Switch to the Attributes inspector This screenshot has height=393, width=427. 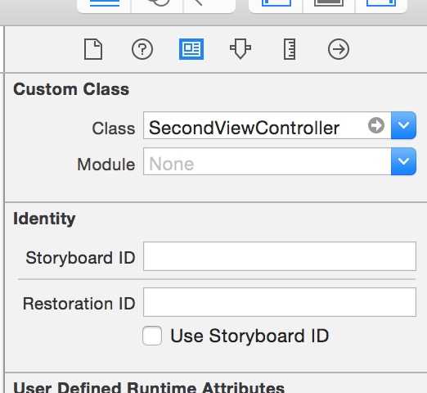240,49
